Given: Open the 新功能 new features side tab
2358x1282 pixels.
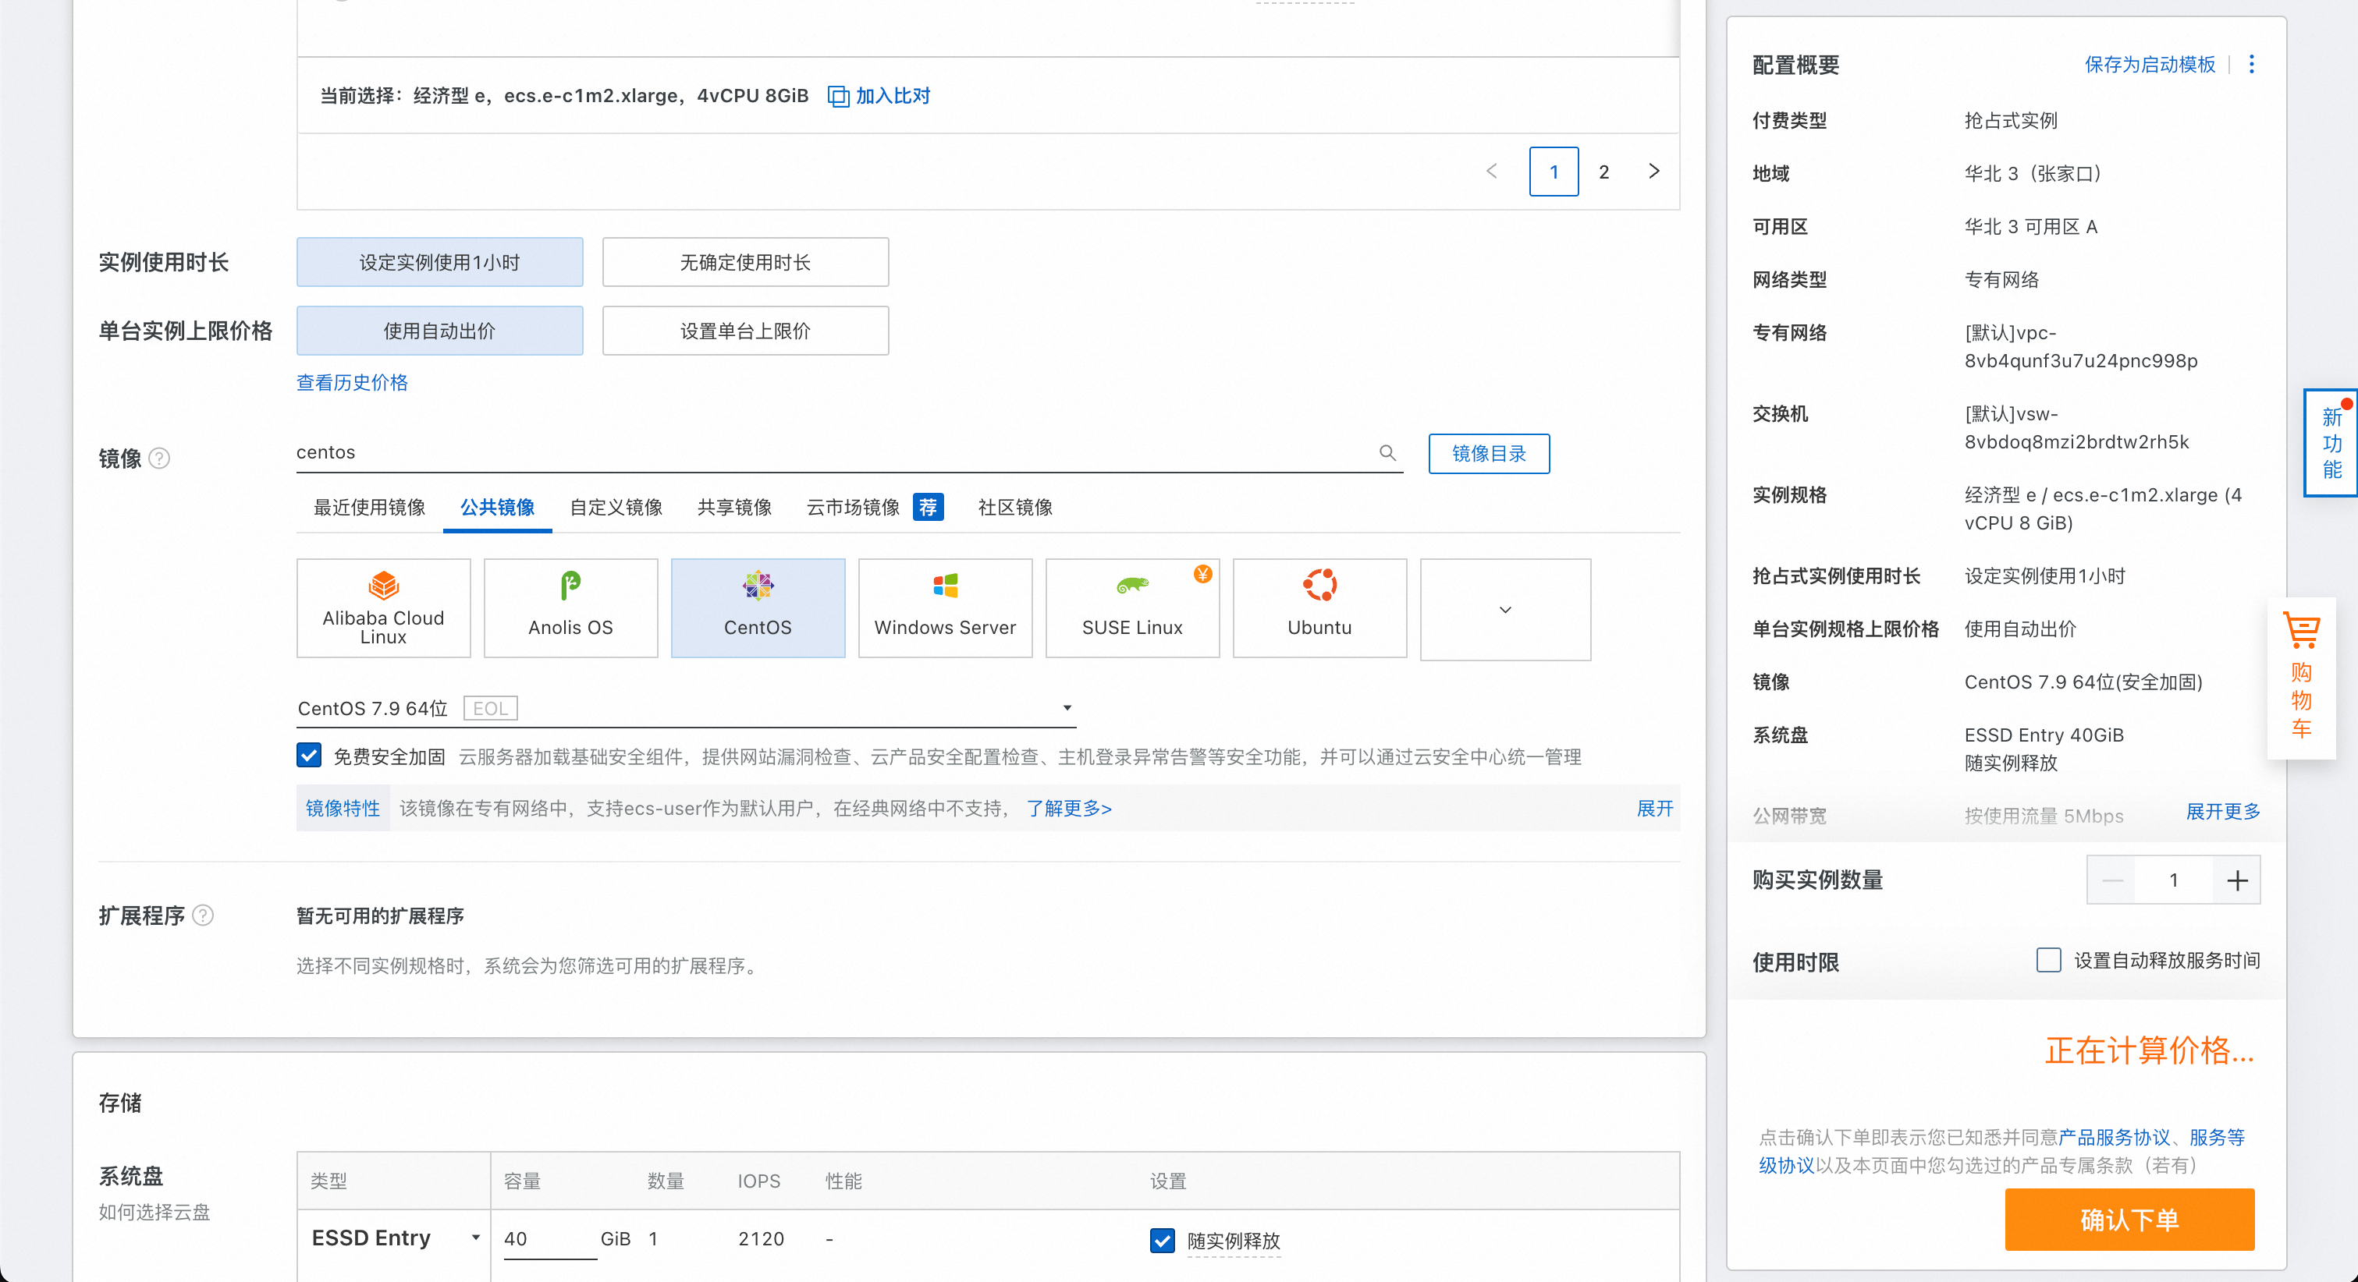Looking at the screenshot, I should (2331, 443).
